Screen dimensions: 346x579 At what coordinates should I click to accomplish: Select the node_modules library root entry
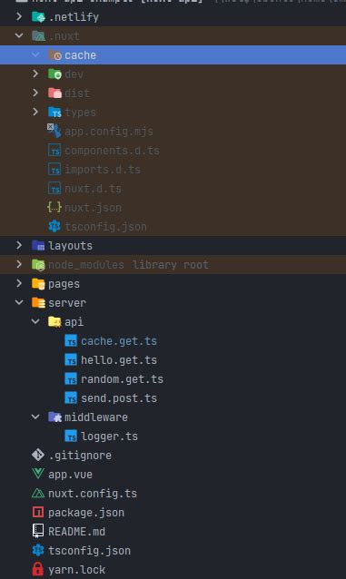(x=173, y=264)
